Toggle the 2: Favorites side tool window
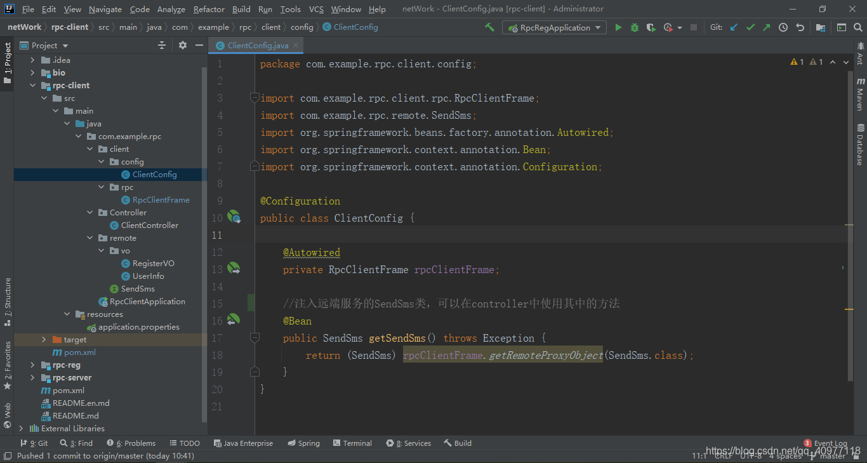The height and width of the screenshot is (463, 867). click(x=8, y=365)
